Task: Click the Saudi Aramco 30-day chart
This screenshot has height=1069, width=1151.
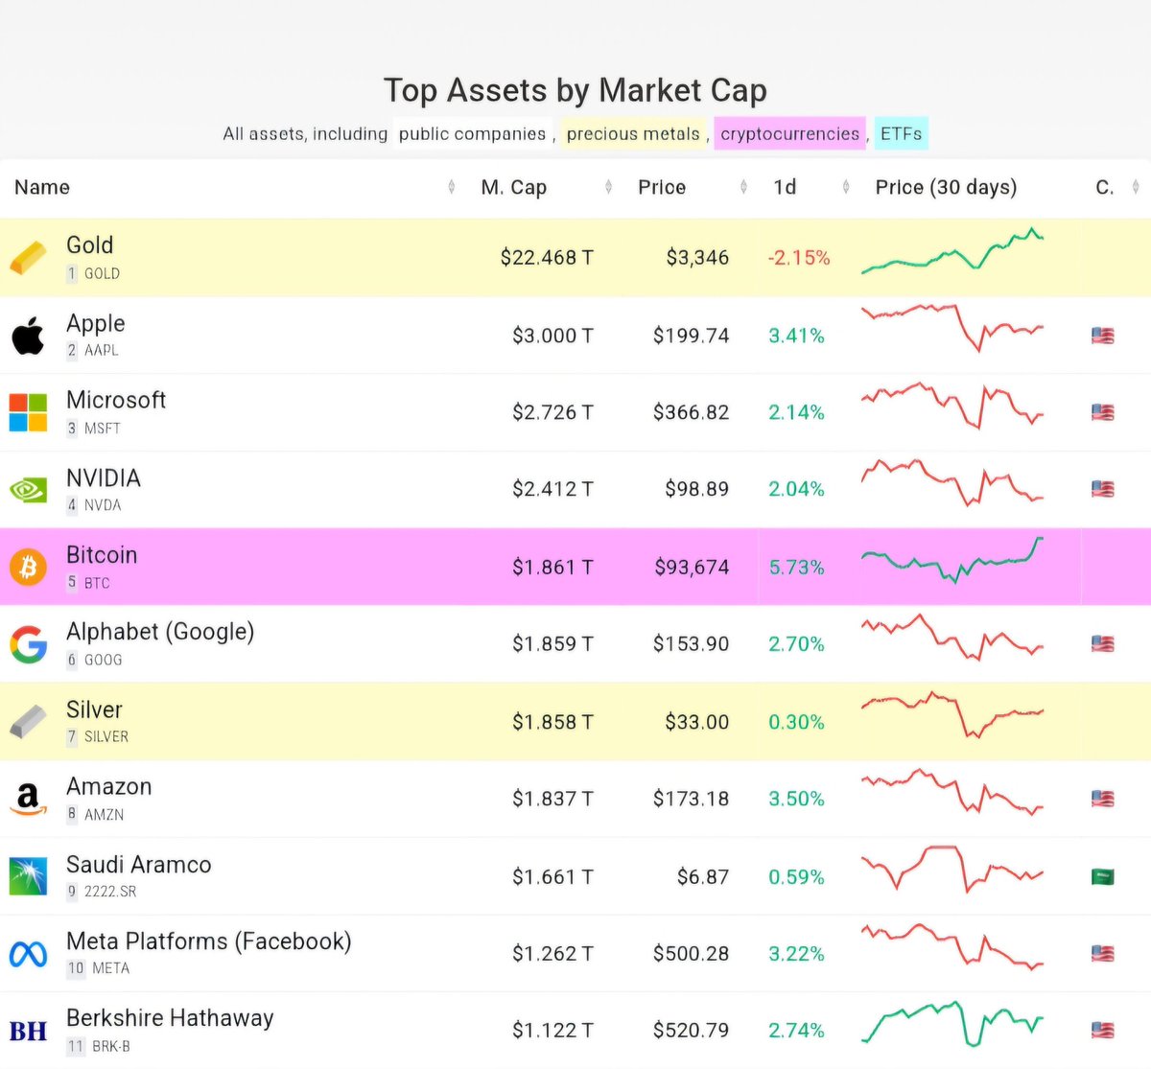Action: (952, 869)
